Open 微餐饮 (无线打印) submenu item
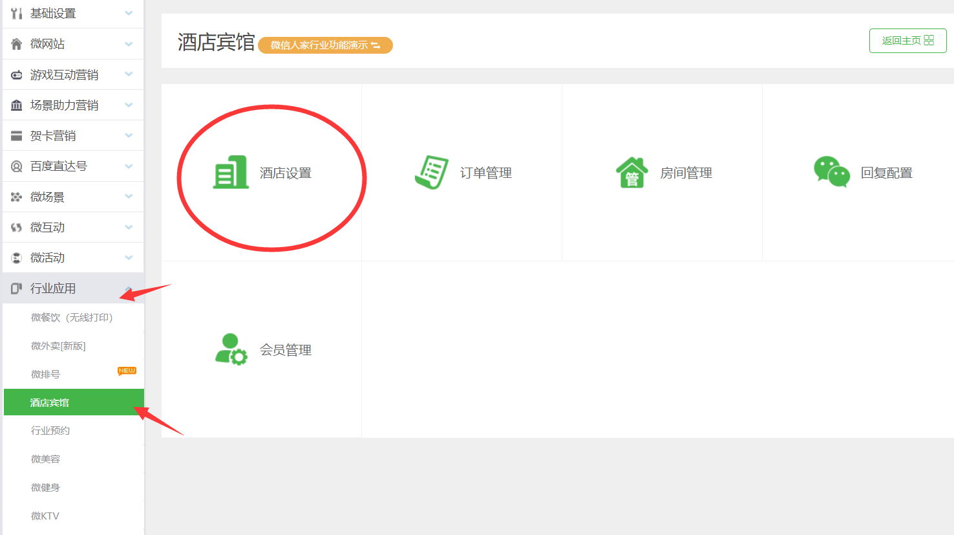The image size is (954, 535). click(72, 318)
